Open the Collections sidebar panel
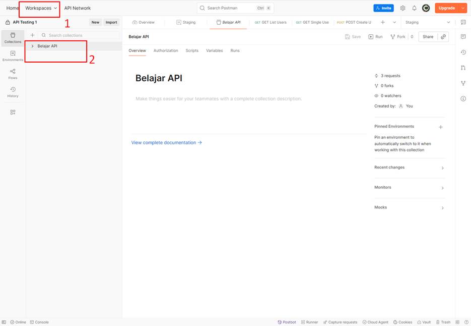This screenshot has height=326, width=471. [13, 38]
